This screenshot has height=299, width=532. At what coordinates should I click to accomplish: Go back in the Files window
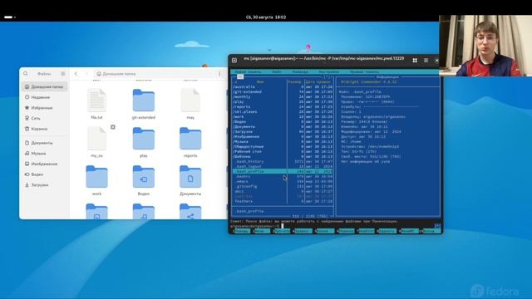76,74
